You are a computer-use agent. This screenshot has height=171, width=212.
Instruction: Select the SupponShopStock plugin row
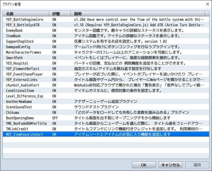tap(106, 42)
